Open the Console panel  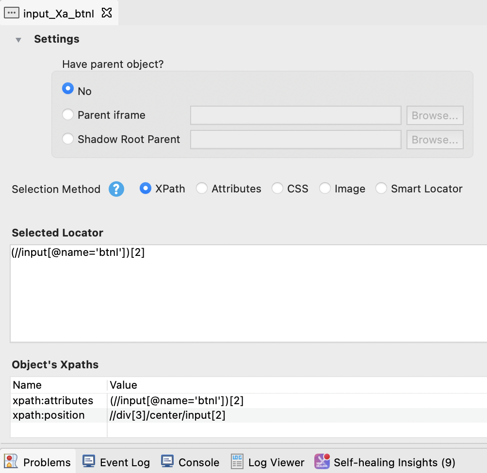pyautogui.click(x=190, y=462)
